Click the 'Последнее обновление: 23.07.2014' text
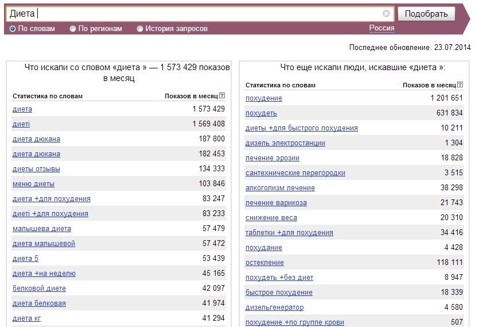The height and width of the screenshot is (327, 479). tap(410, 48)
